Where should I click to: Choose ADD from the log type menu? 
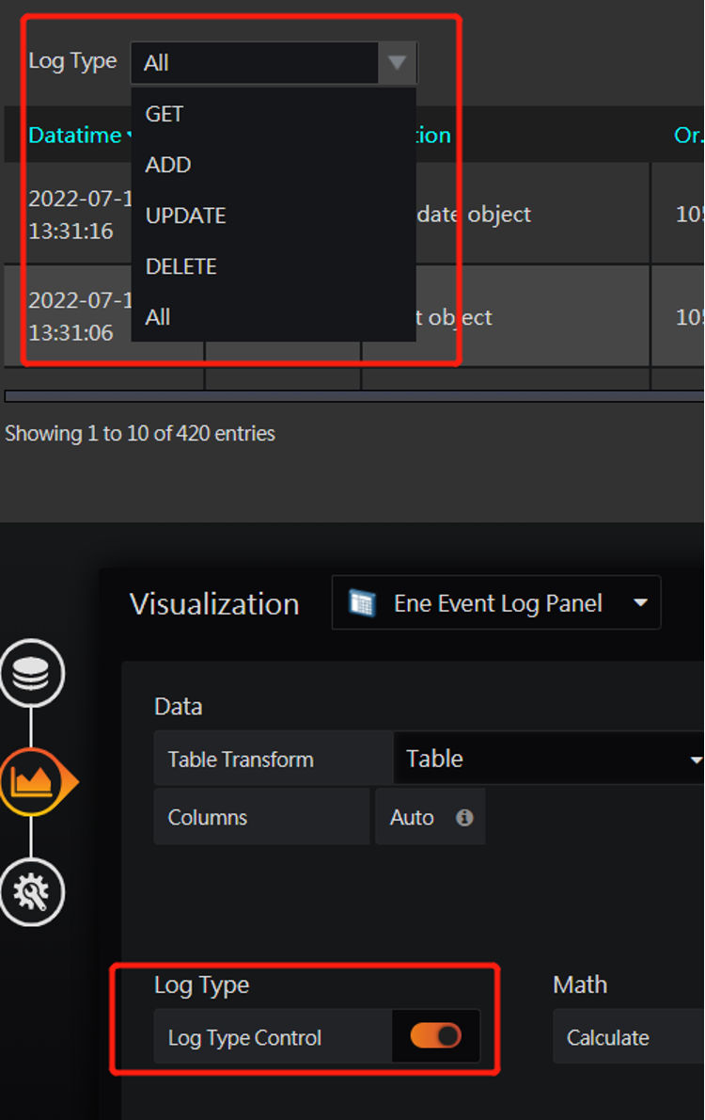click(x=167, y=164)
